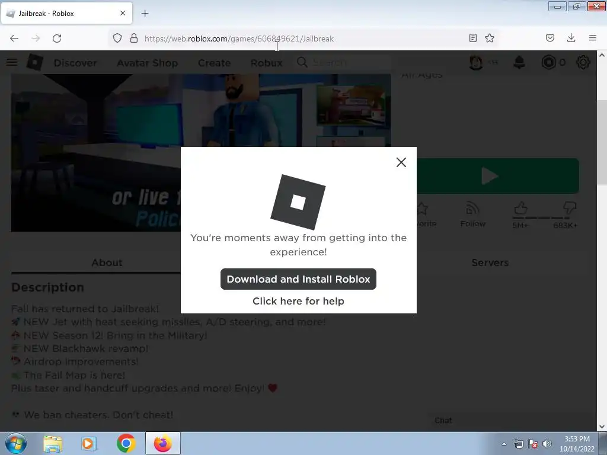Open the network tray icon

coord(518,444)
